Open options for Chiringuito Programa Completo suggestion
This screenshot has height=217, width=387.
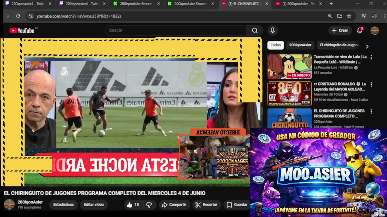[371, 111]
